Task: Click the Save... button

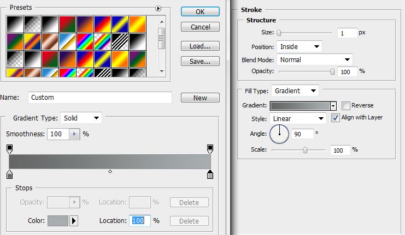Action: tap(200, 61)
